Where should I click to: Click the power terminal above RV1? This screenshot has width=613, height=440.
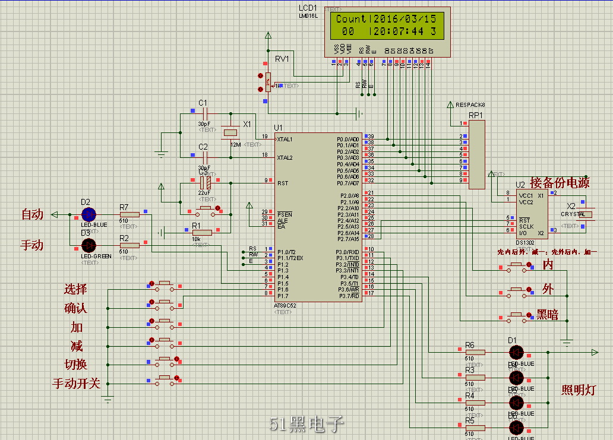pyautogui.click(x=268, y=36)
